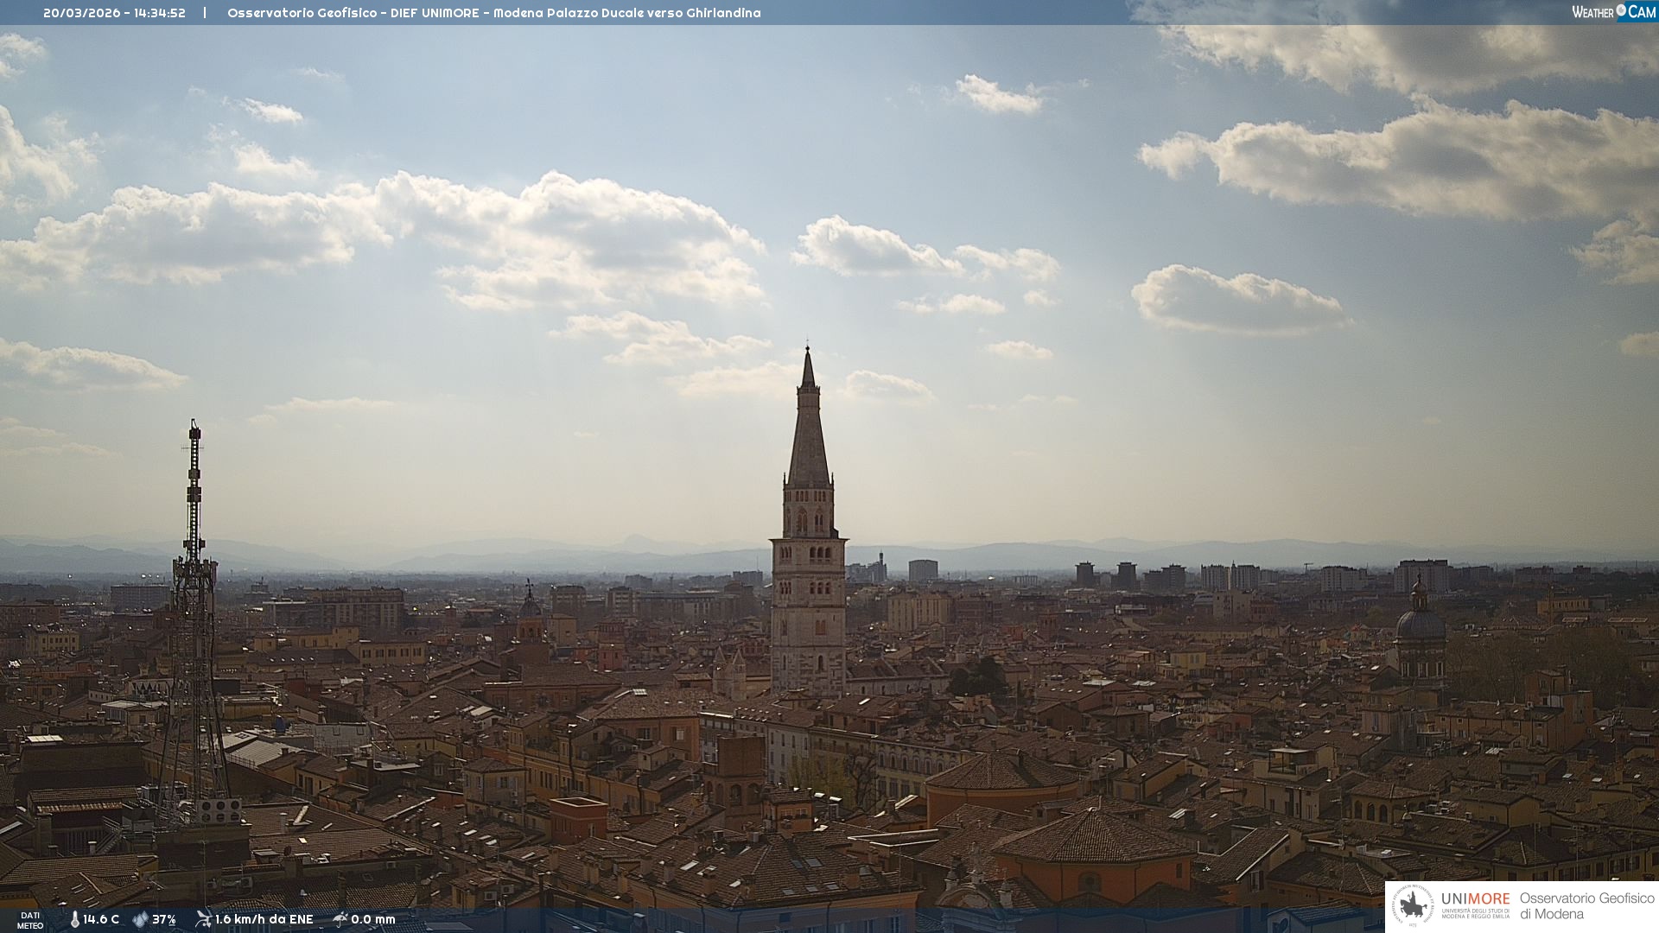Click the 0.0 mm precipitation value
This screenshot has width=1659, height=933.
coord(372,920)
